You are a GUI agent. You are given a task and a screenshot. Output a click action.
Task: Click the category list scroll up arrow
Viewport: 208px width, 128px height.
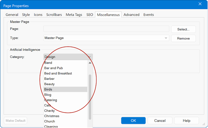coord(90,63)
